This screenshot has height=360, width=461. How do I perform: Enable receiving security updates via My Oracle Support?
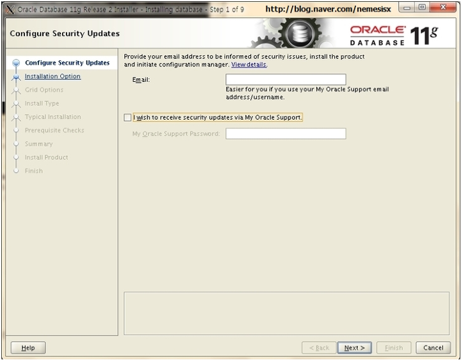pyautogui.click(x=127, y=117)
